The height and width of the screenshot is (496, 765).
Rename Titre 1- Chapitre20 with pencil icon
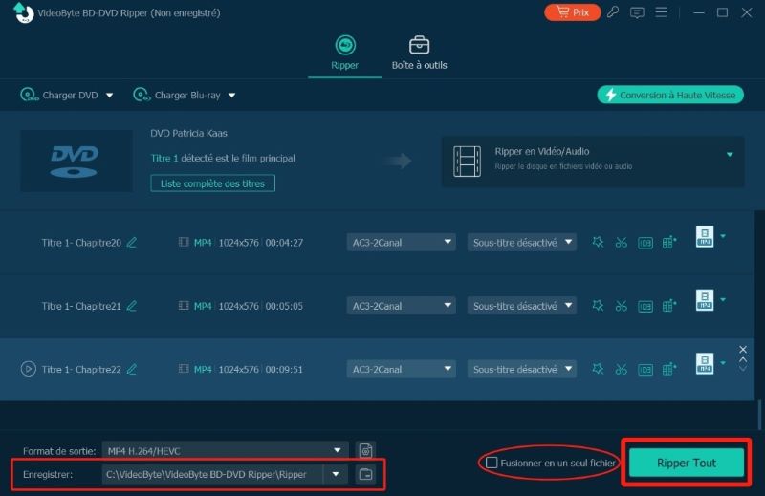pos(132,243)
